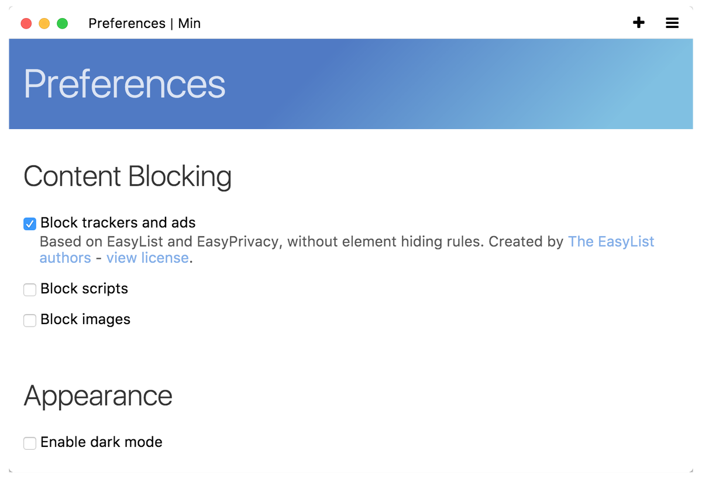Screen dimensions: 702x479
Task: Tick the Block images checkbox
Action: coord(30,321)
